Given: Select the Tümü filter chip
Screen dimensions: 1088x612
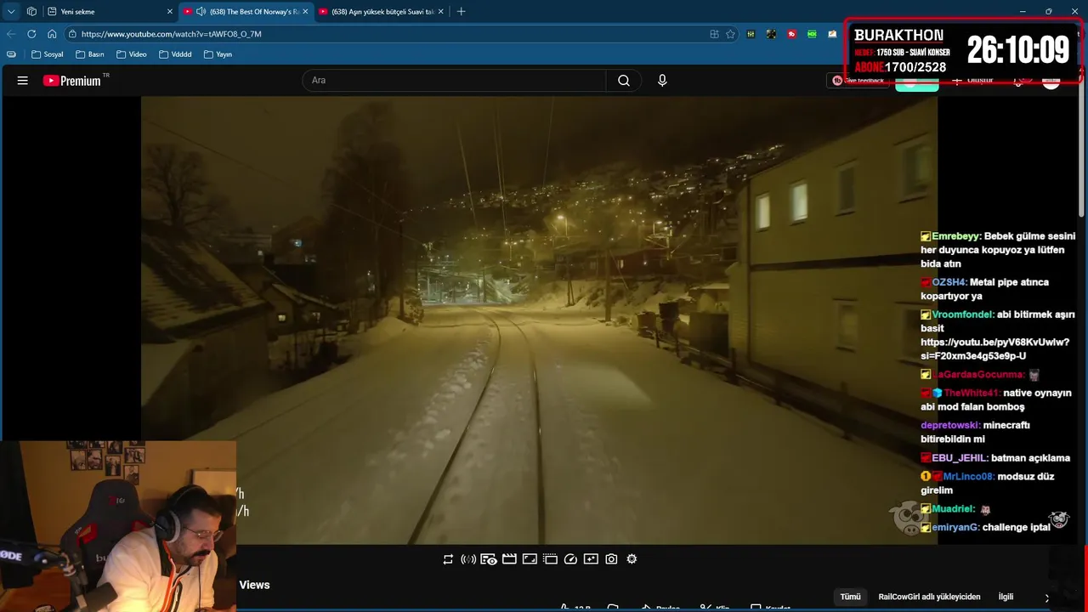Looking at the screenshot, I should pyautogui.click(x=850, y=597).
